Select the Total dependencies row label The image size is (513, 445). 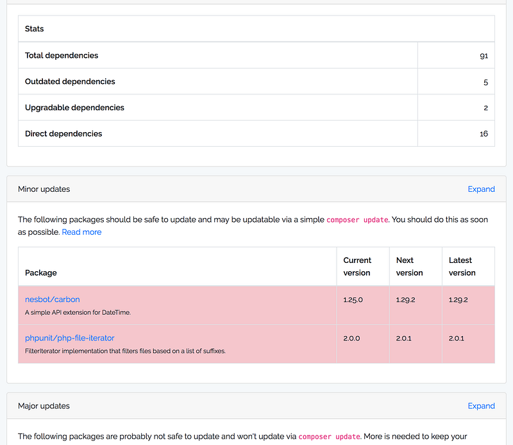pos(62,56)
